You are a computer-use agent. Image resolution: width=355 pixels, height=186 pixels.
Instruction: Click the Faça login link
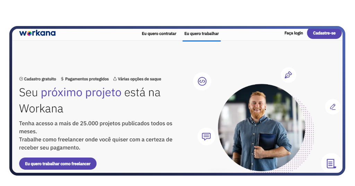(294, 33)
